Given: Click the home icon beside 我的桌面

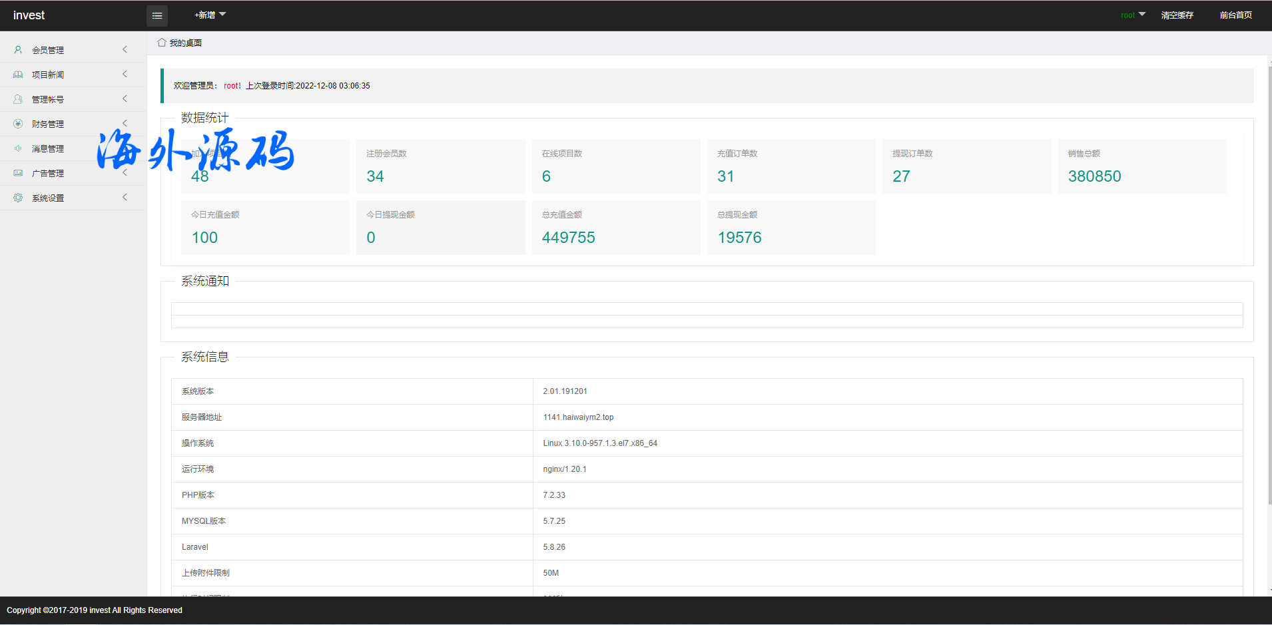Looking at the screenshot, I should pos(161,43).
